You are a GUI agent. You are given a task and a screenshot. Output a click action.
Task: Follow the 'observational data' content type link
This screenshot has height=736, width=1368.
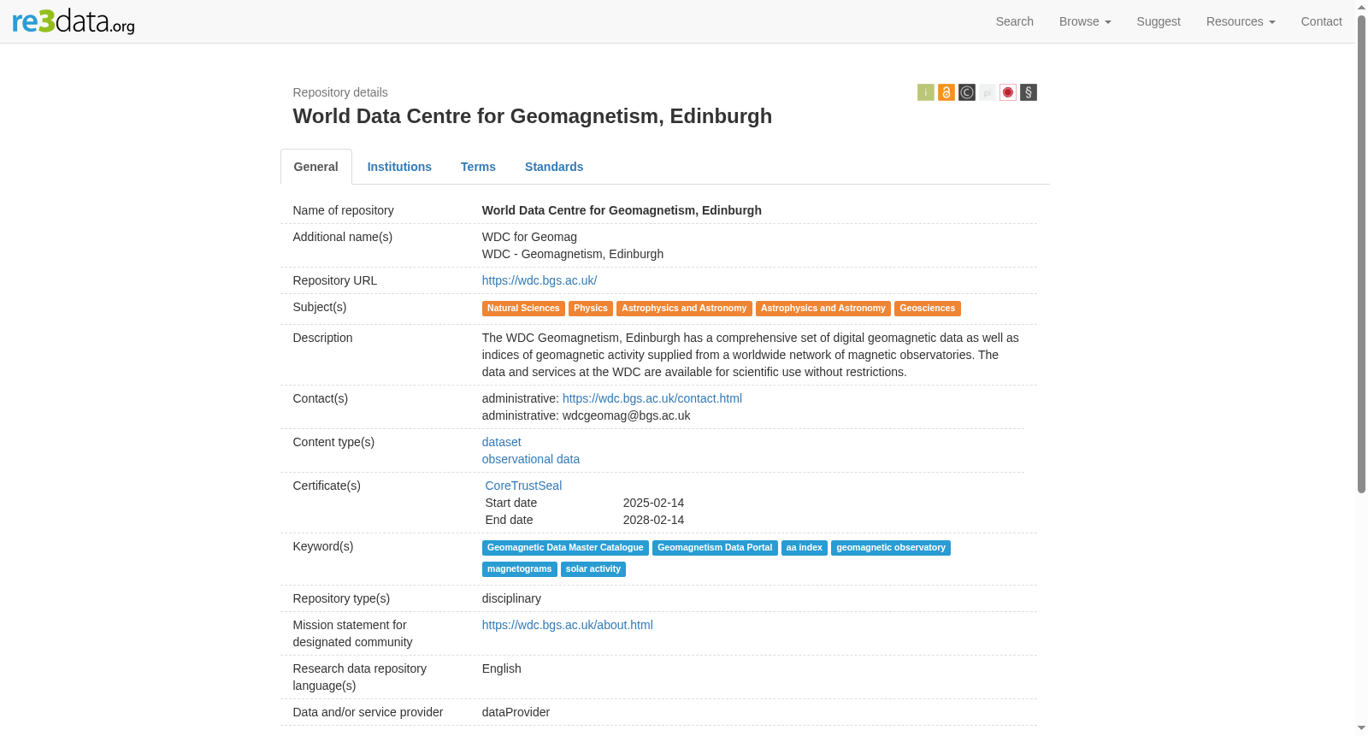point(531,459)
